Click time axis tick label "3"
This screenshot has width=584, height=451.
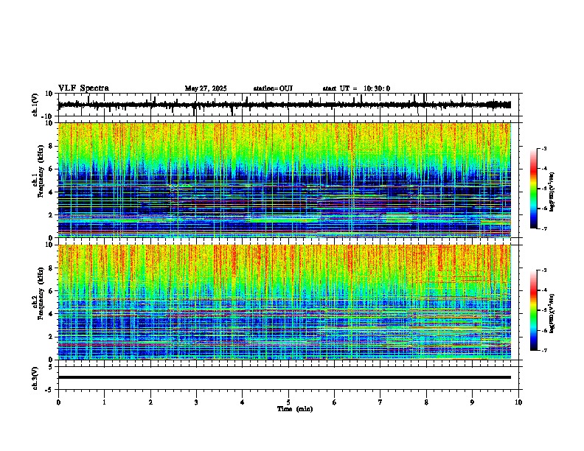196,402
